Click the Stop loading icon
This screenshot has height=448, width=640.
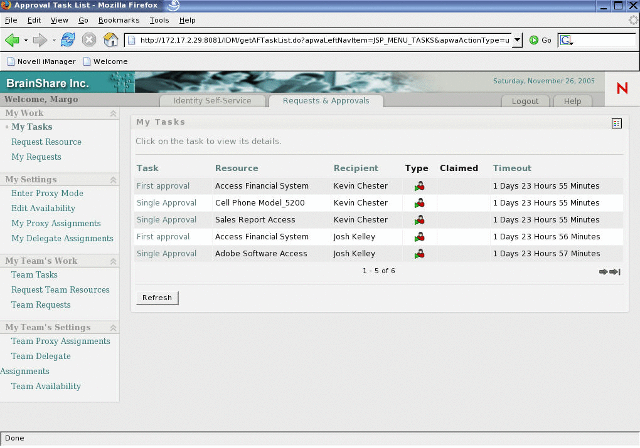(89, 40)
